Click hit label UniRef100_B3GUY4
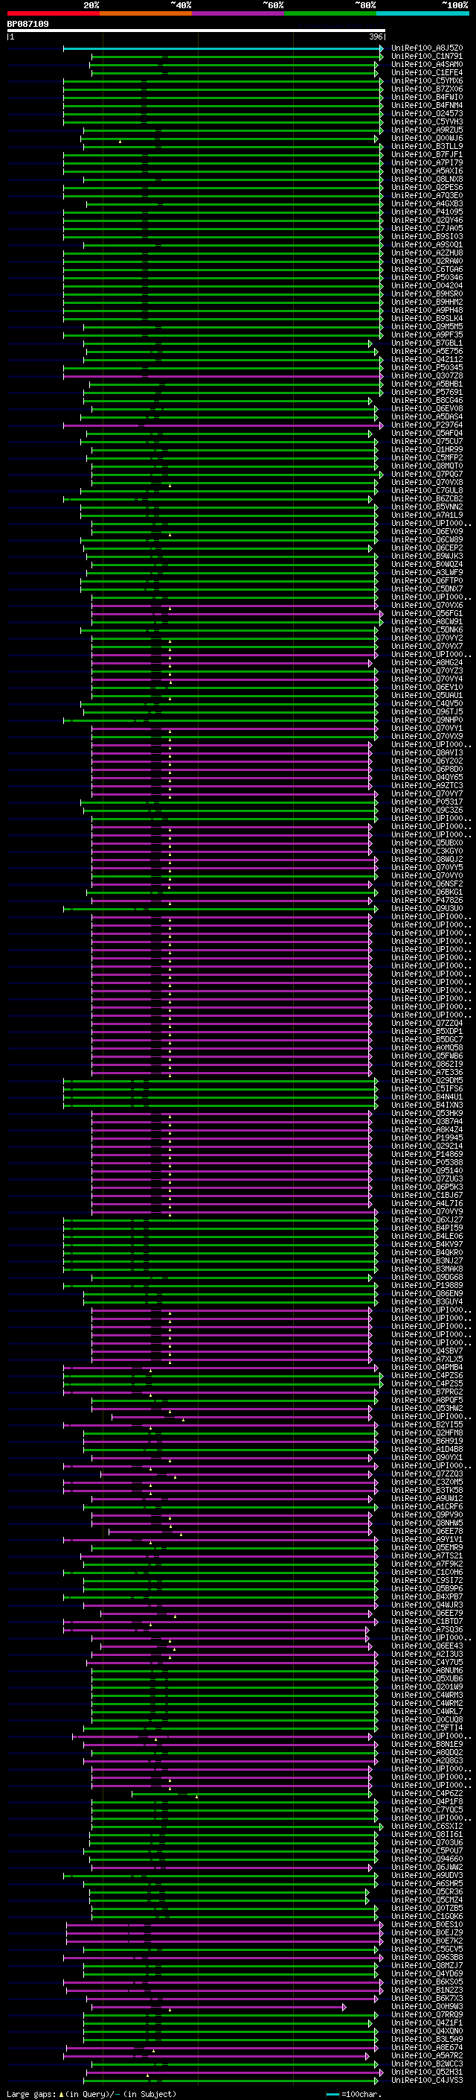Viewport: 476px width, 2100px height. coord(427,1301)
